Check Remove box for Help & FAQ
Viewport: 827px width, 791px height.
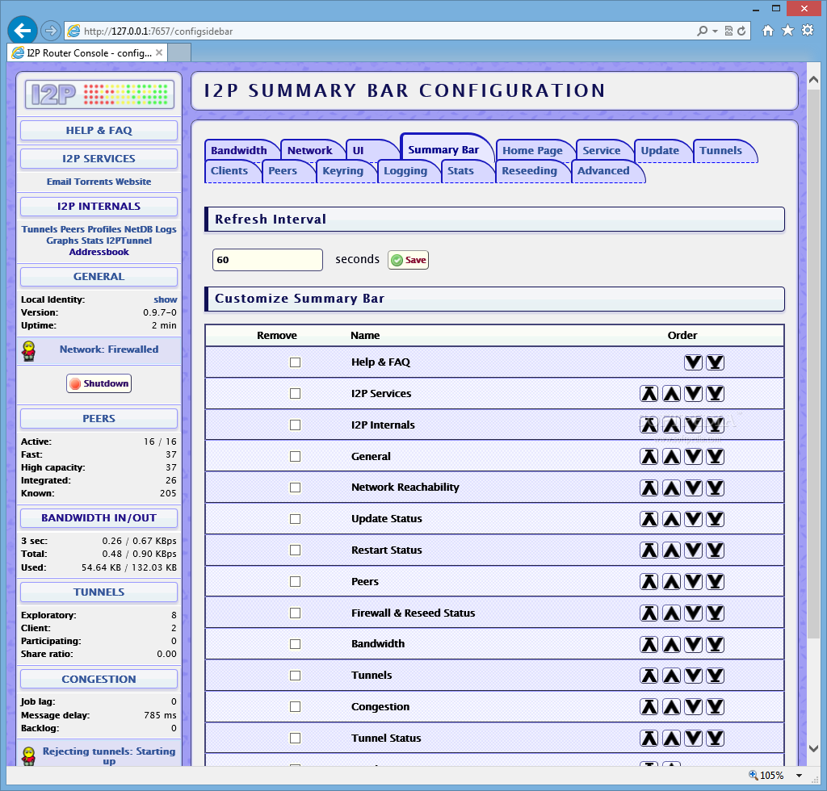click(x=296, y=362)
